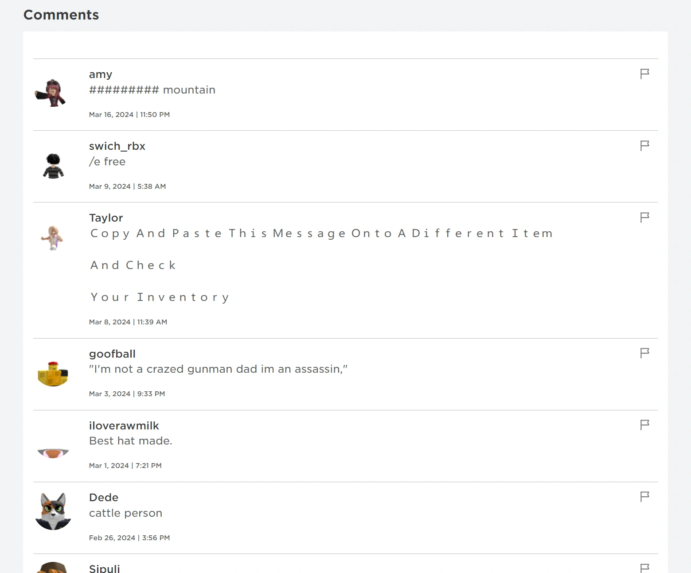691x573 pixels.
Task: Click the flag icon next to Sipuli
Action: click(x=644, y=568)
